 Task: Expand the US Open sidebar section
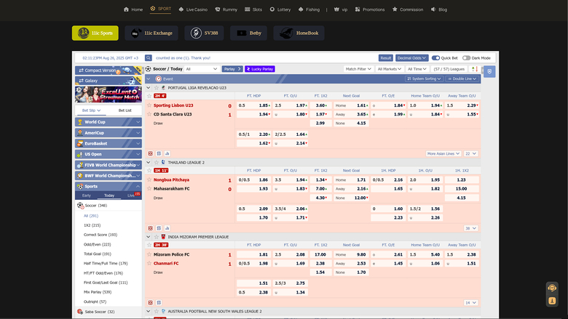point(109,154)
